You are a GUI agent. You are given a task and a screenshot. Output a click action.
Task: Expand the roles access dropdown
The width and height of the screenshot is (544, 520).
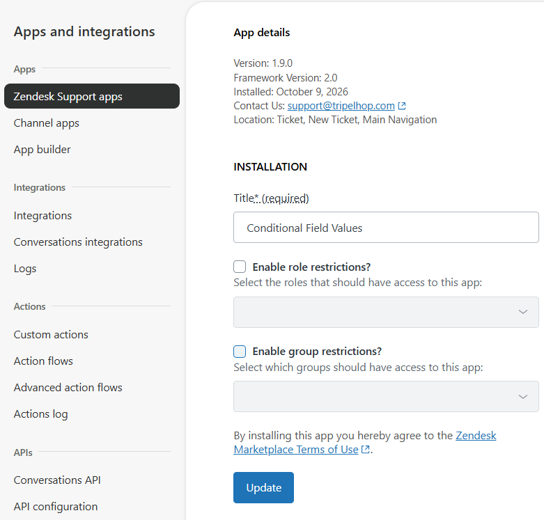386,312
